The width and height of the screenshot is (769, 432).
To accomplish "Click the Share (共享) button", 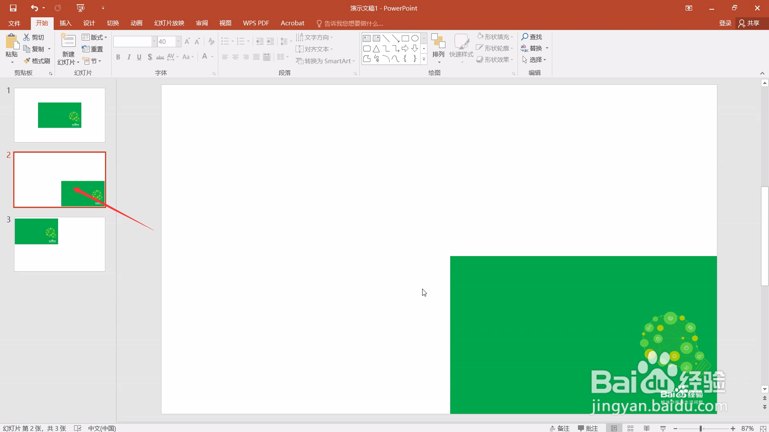I will point(749,23).
